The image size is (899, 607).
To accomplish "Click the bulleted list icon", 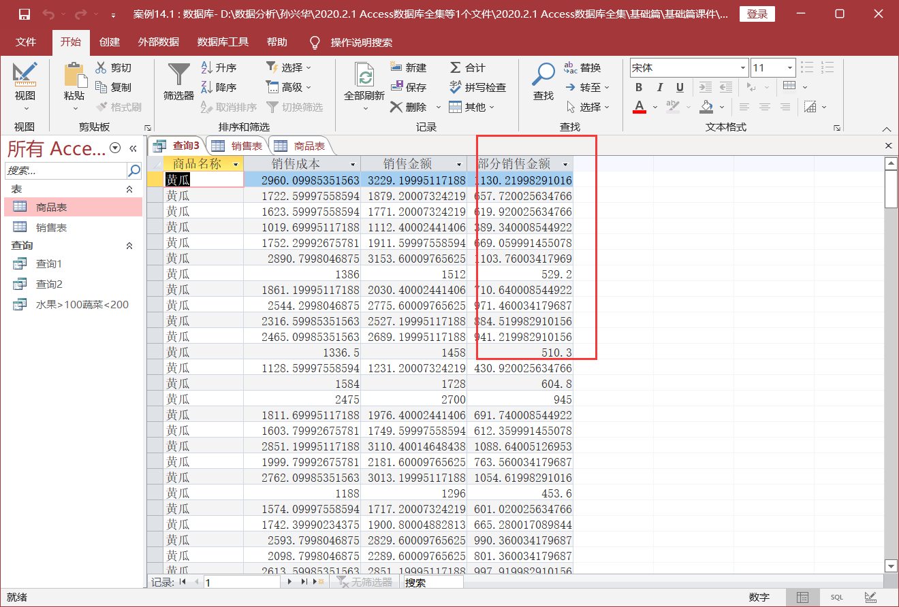I will pos(807,67).
